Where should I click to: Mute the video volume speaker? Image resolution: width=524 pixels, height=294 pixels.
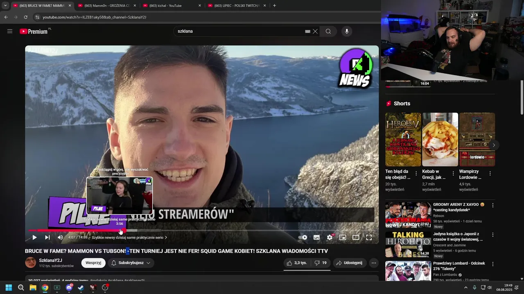(60, 237)
